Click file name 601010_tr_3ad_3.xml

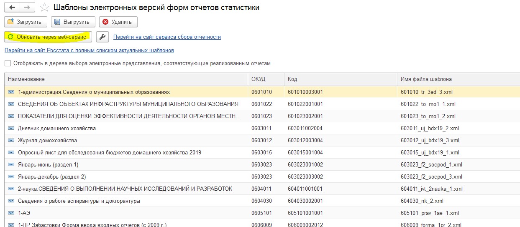pyautogui.click(x=427, y=92)
